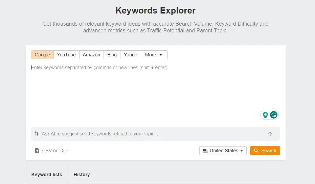315x184 pixels.
Task: Click the file upload icon
Action: [x=37, y=151]
